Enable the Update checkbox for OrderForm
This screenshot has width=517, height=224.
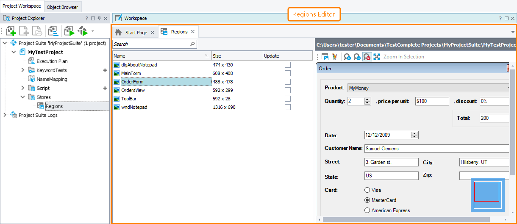tap(288, 82)
